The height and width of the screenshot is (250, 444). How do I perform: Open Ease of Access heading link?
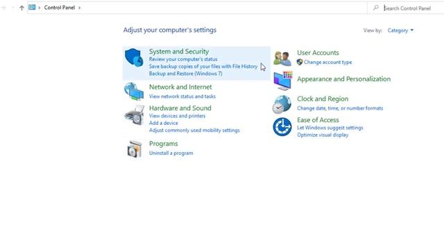click(318, 120)
